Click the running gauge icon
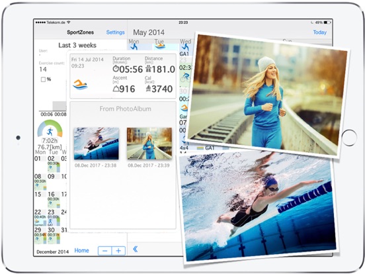 (x=50, y=132)
